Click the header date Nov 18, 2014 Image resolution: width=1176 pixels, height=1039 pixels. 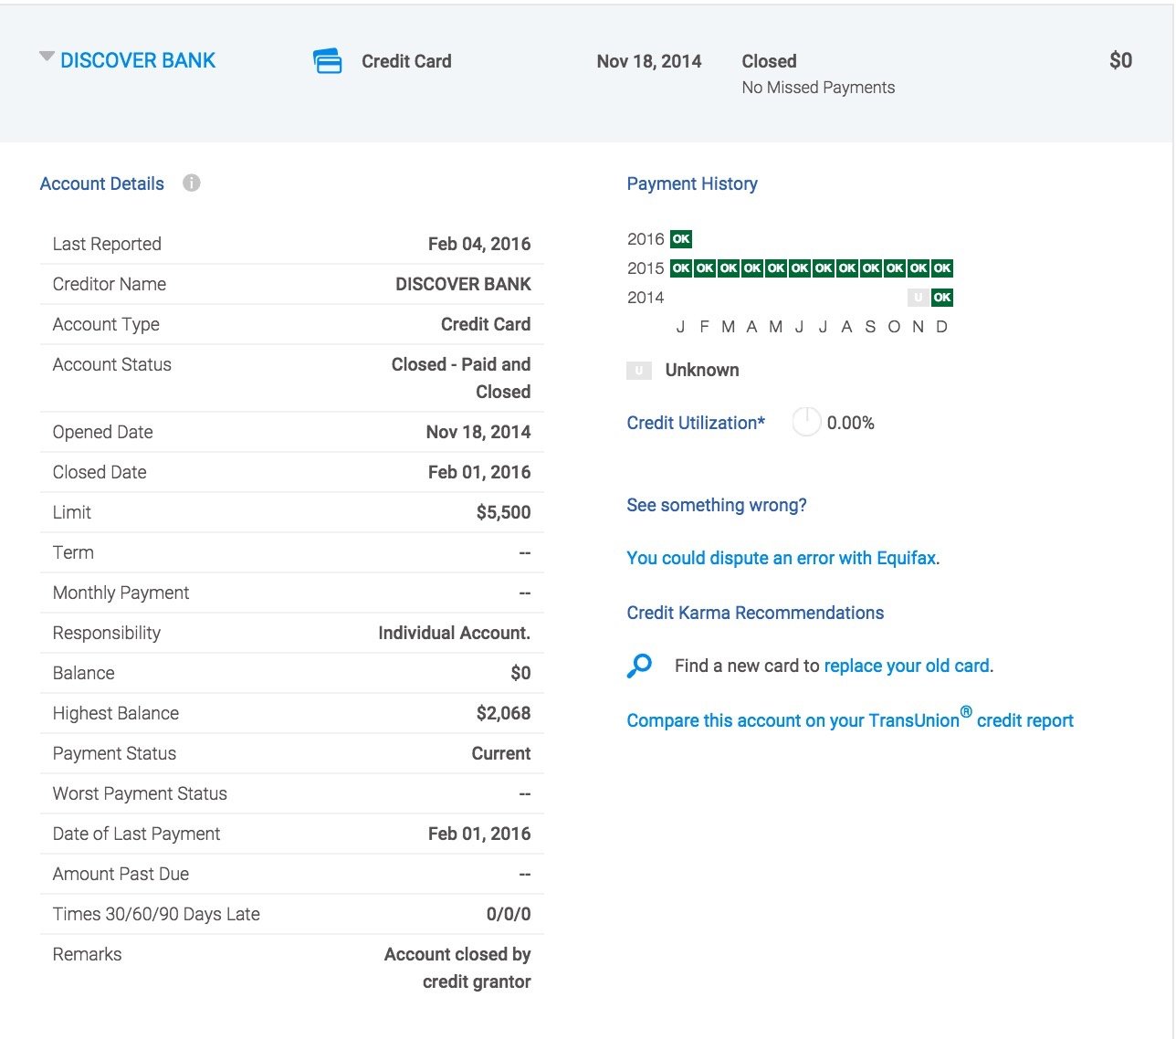coord(649,61)
